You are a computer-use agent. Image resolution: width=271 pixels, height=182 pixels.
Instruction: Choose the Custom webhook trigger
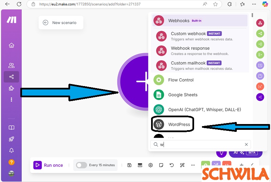(200, 36)
